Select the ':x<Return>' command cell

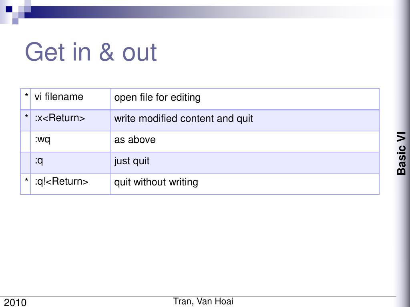tap(70, 120)
